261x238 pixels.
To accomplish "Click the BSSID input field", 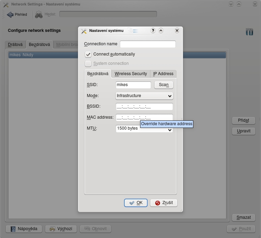I will (144, 106).
